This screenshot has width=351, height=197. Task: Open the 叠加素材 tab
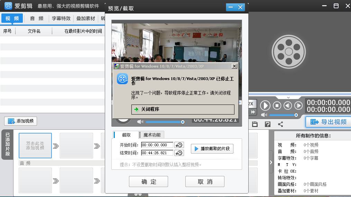86,18
